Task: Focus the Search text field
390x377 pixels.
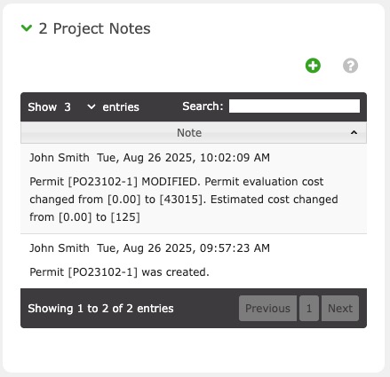Action: [294, 106]
